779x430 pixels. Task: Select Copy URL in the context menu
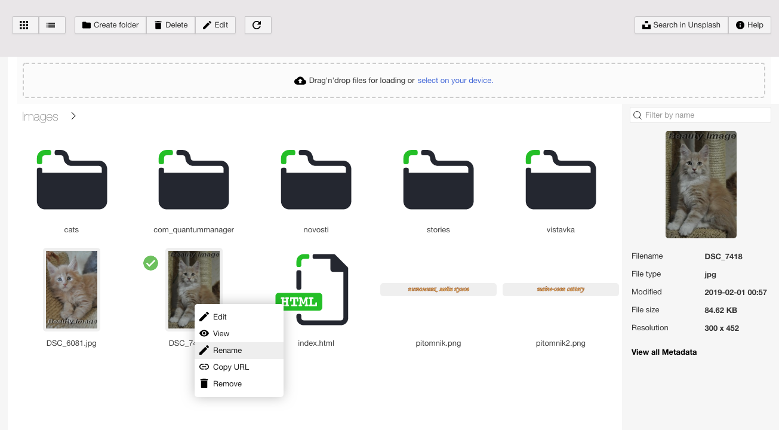232,367
